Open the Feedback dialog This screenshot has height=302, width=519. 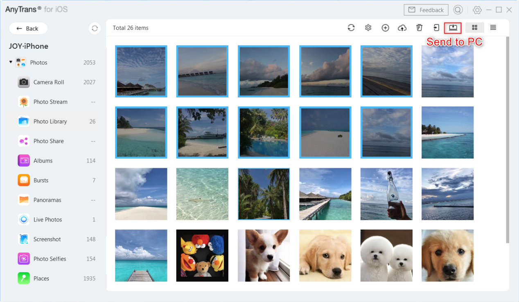coord(426,9)
